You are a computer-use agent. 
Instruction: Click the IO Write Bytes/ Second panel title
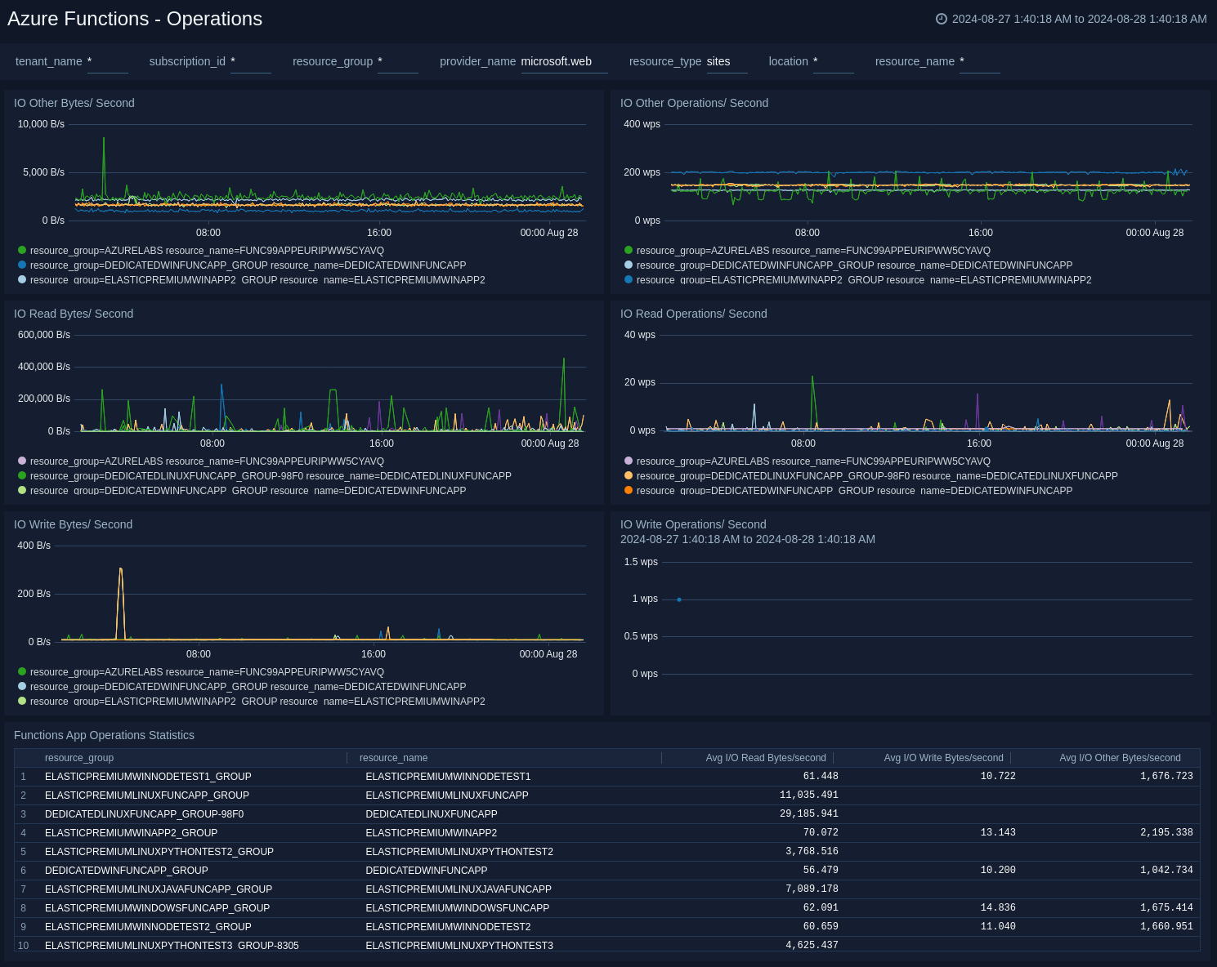coord(73,524)
